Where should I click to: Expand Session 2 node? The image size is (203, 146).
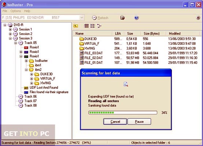10,34
